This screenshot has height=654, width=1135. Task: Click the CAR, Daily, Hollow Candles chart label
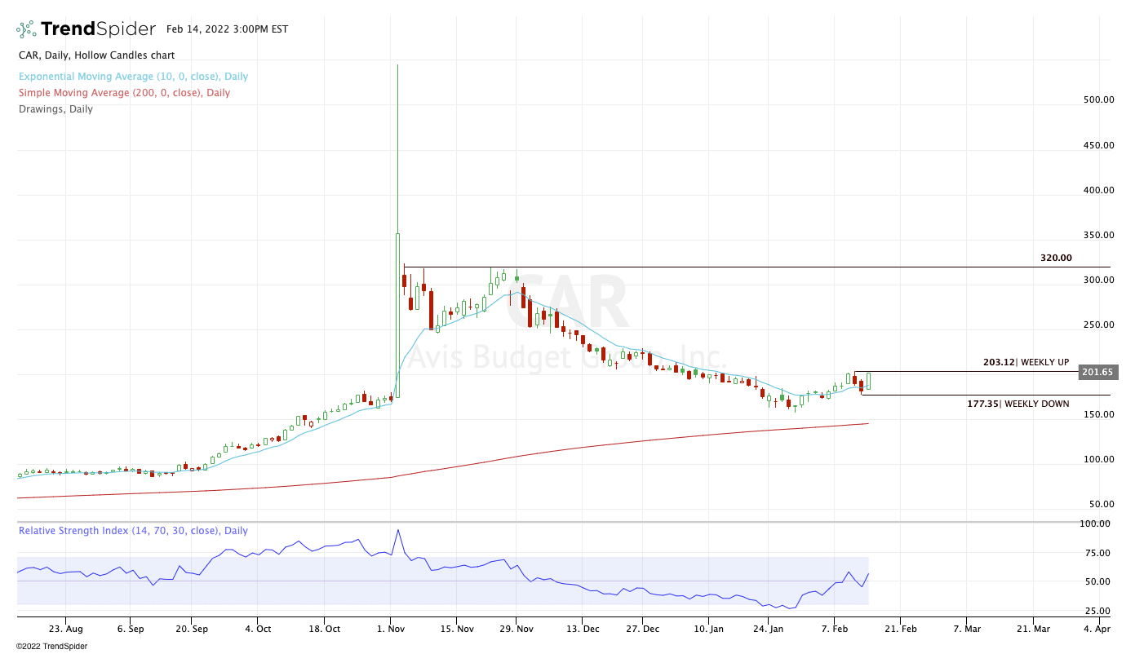(96, 55)
